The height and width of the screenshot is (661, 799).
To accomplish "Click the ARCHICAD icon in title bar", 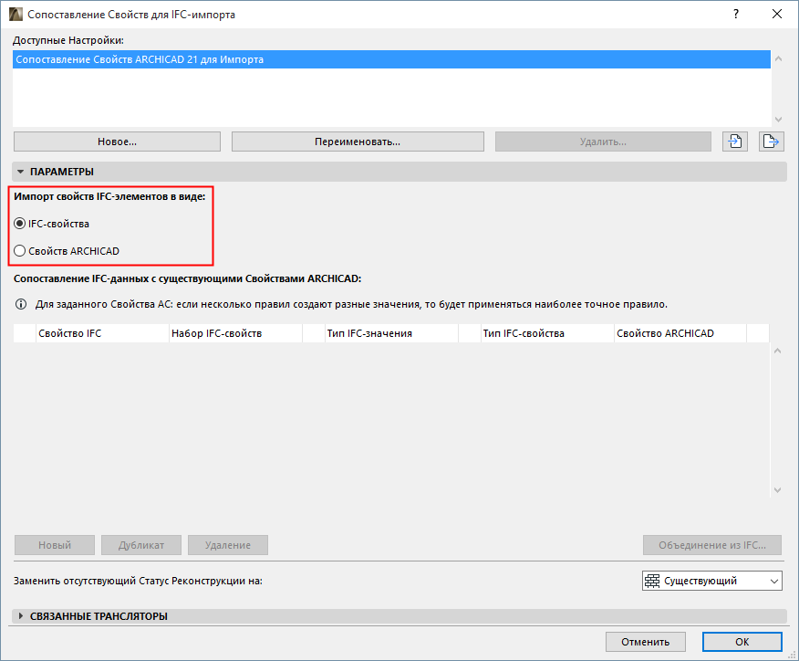I will point(16,15).
